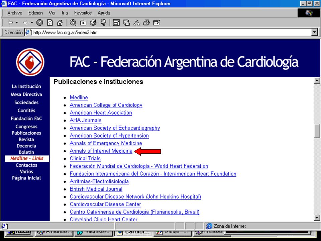Expand the Dirección address dropdown
Viewport: 321px width, 241px height.
314,32
